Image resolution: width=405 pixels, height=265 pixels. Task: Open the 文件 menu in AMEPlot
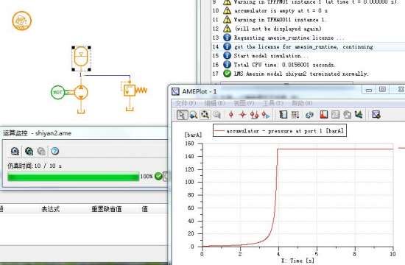186,103
